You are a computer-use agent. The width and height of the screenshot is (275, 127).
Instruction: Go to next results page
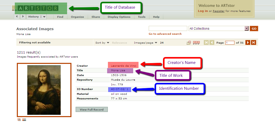tap(248, 43)
